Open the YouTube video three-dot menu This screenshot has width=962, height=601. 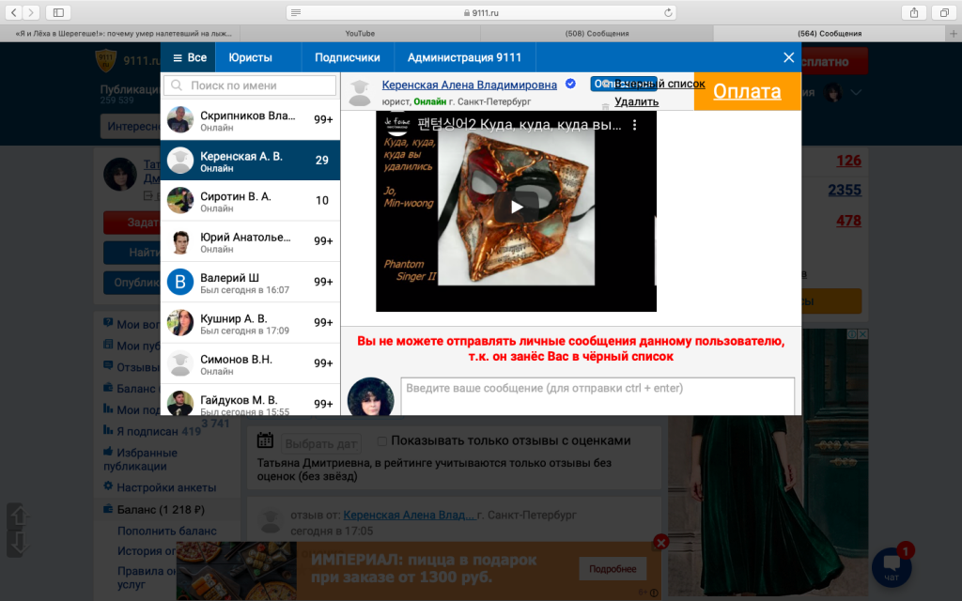[634, 124]
